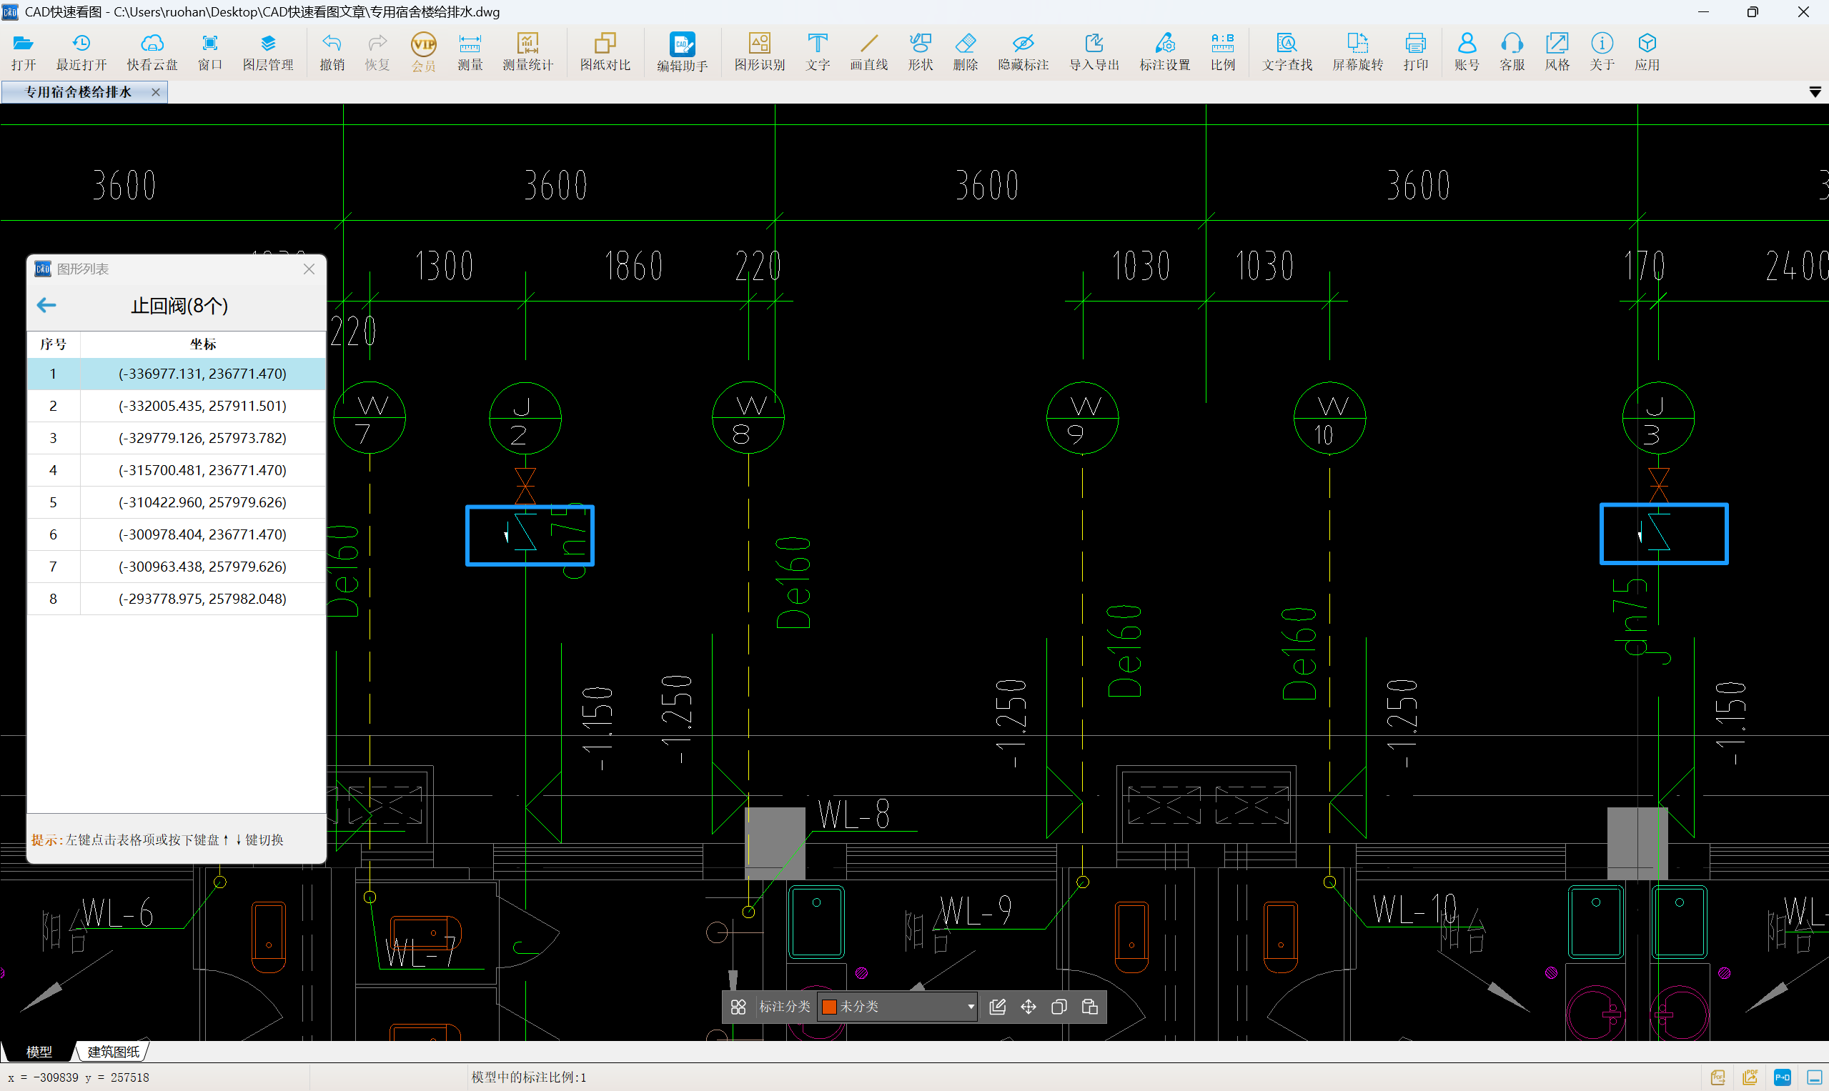Click the Print (打印) icon
1829x1091 pixels.
[x=1415, y=51]
